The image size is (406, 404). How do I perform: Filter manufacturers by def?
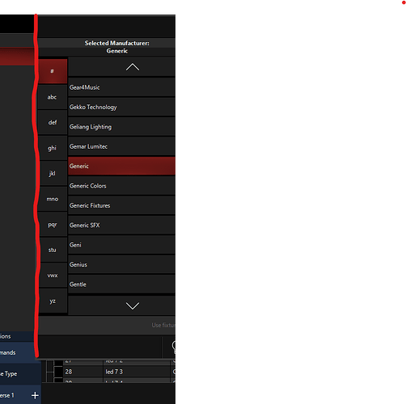click(53, 123)
